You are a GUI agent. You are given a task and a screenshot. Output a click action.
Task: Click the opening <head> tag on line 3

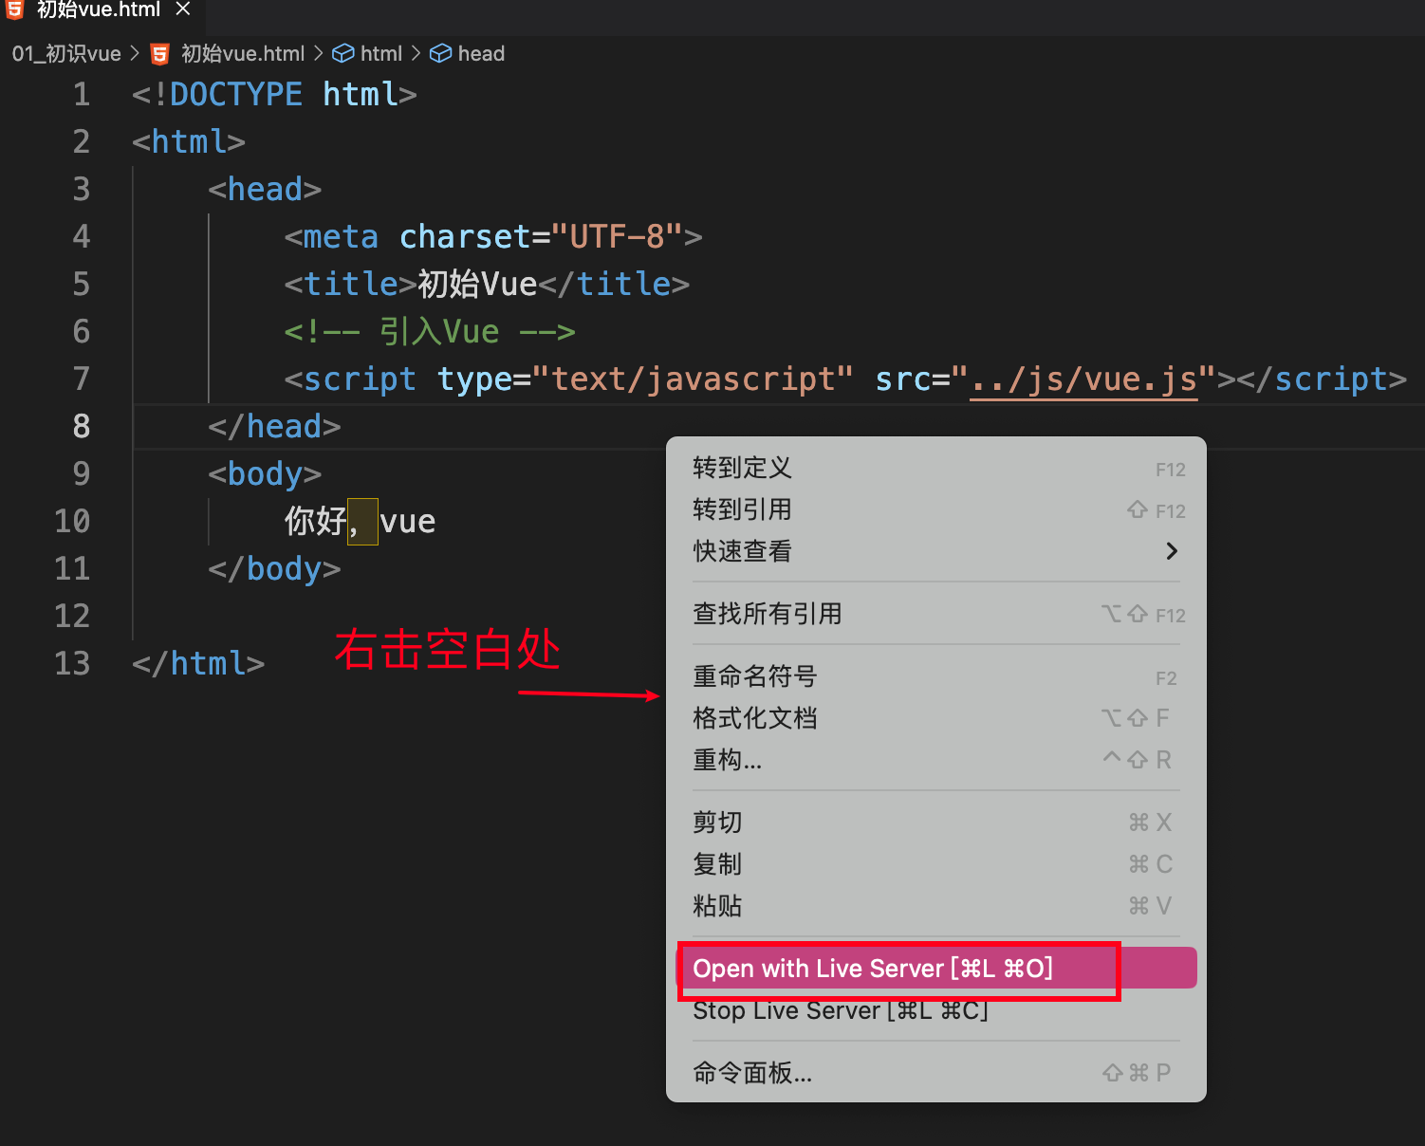tap(265, 189)
